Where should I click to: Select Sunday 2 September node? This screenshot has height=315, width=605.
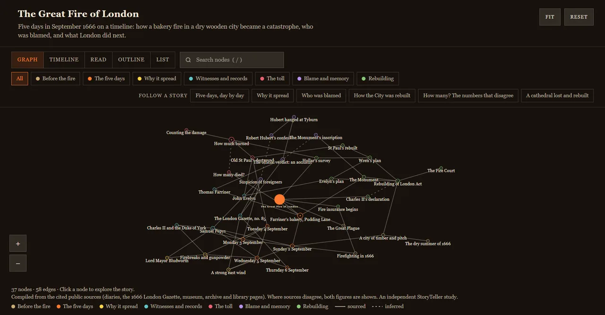(292, 246)
